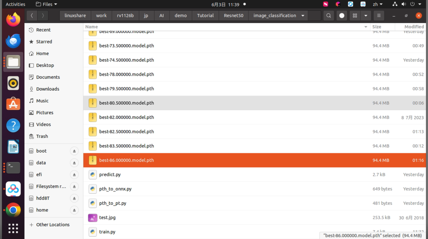The image size is (428, 239).
Task: Open the search icon in toolbar
Action: (329, 16)
